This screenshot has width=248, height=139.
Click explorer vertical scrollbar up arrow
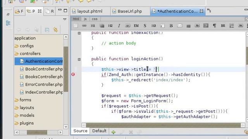(66, 37)
